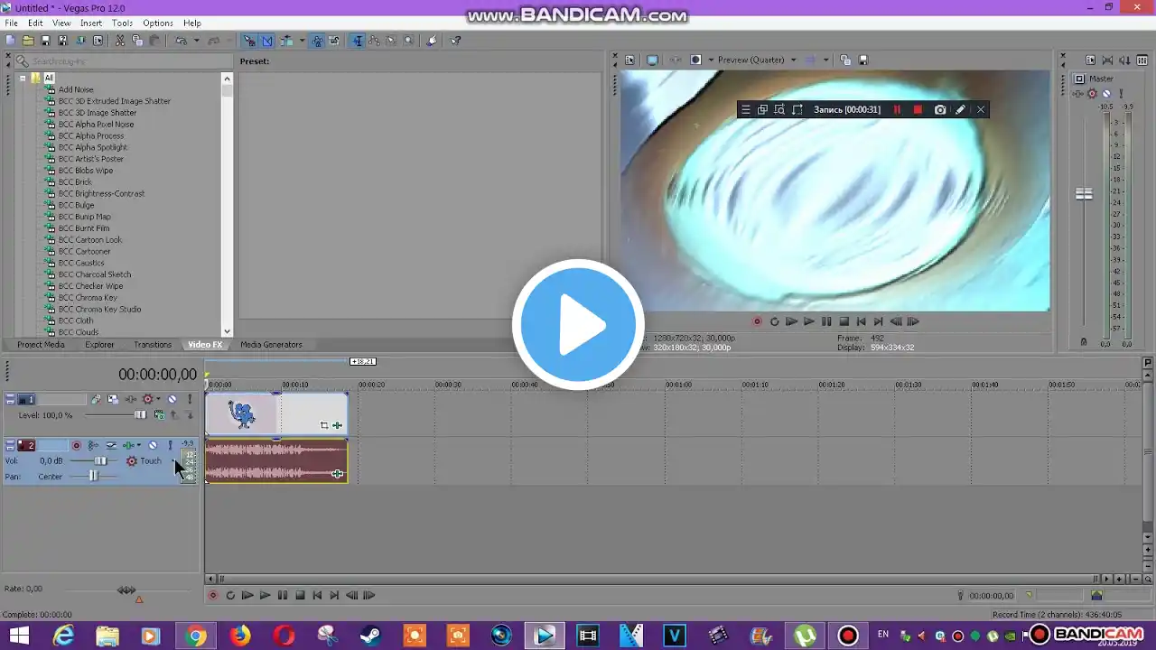The width and height of the screenshot is (1156, 650).
Task: Select the BCC Chroma Key effect
Action: [x=88, y=298]
